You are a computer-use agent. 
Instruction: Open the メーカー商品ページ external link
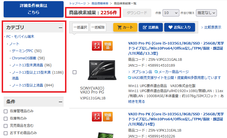(172, 72)
